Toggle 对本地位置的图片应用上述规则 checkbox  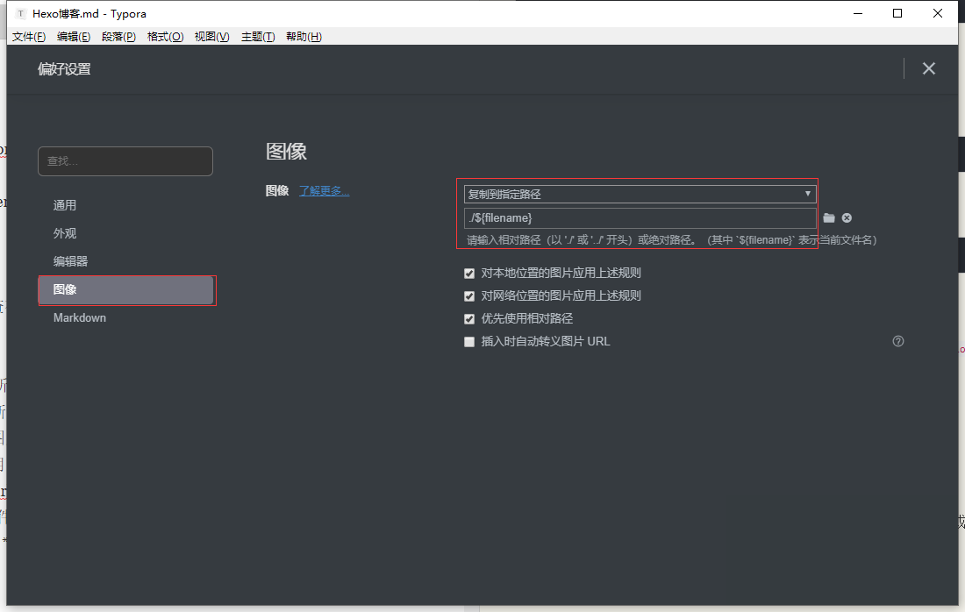(x=469, y=274)
